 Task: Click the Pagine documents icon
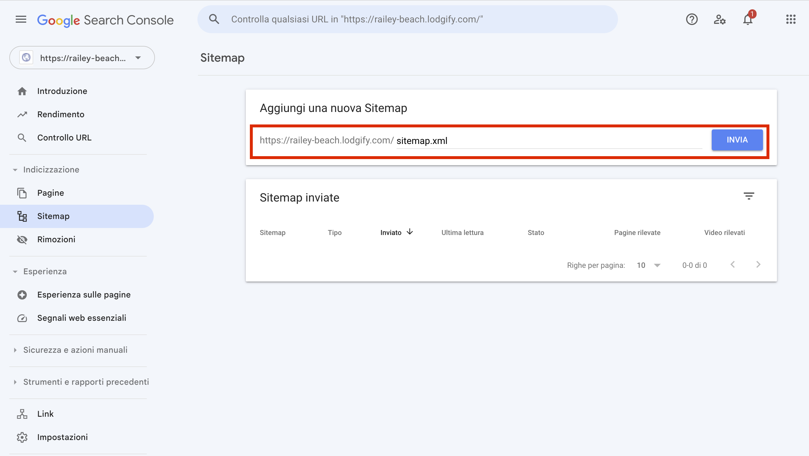(x=22, y=193)
